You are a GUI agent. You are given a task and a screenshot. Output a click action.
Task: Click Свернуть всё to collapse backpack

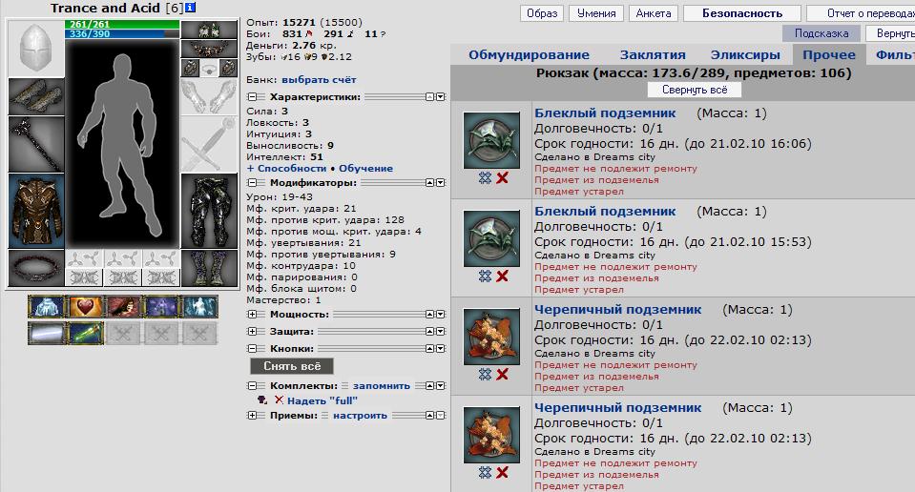pos(695,90)
